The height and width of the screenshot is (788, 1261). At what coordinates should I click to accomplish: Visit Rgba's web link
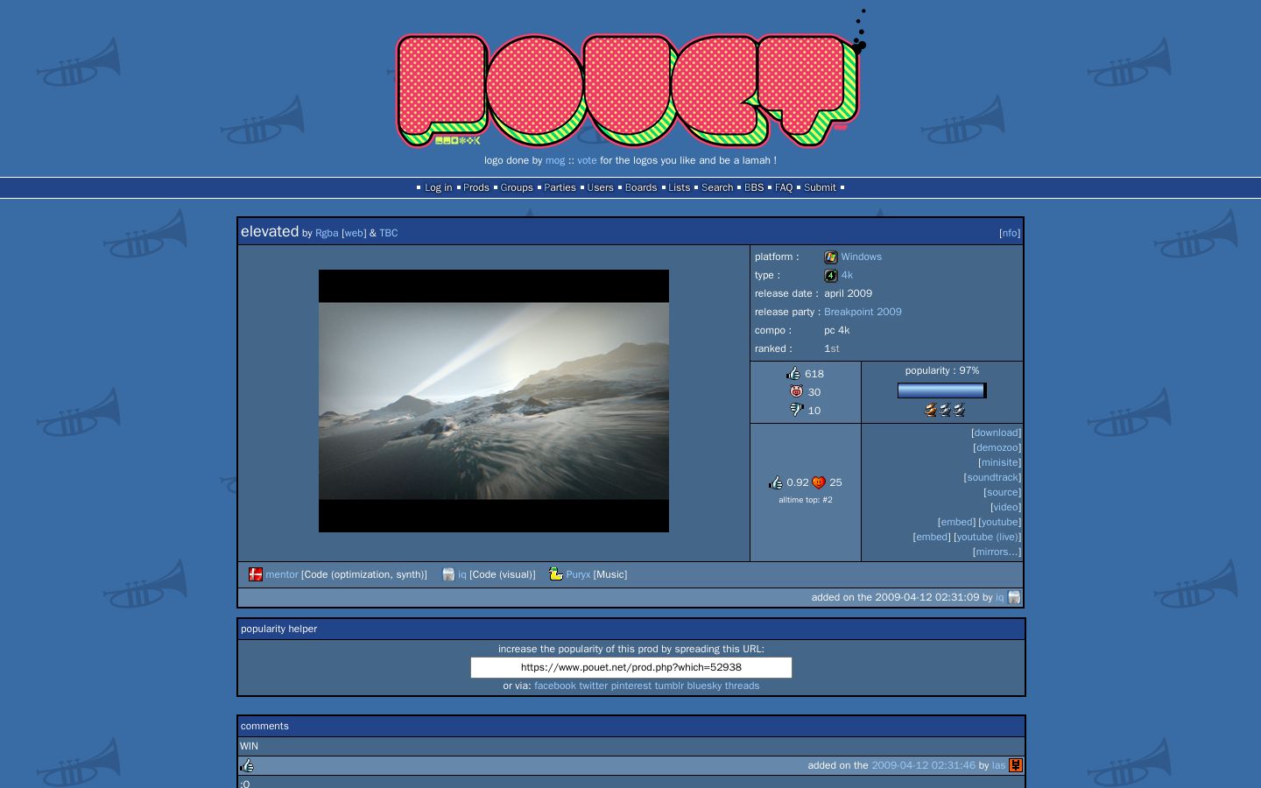click(x=354, y=233)
